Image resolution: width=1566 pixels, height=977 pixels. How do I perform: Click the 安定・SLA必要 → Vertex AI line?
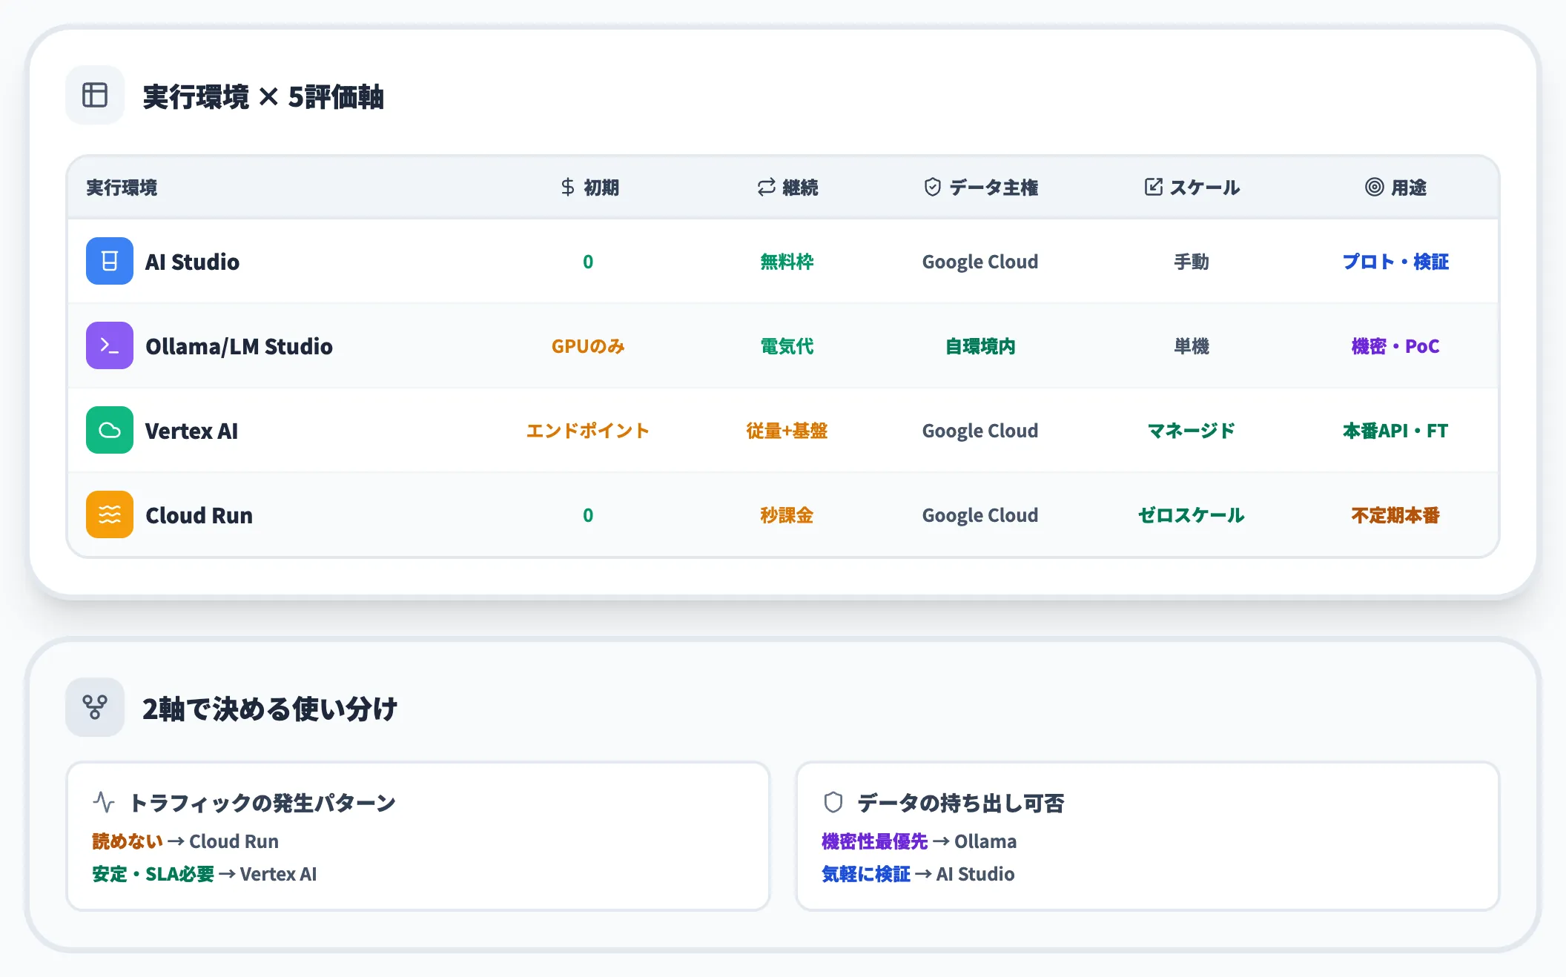(x=205, y=874)
